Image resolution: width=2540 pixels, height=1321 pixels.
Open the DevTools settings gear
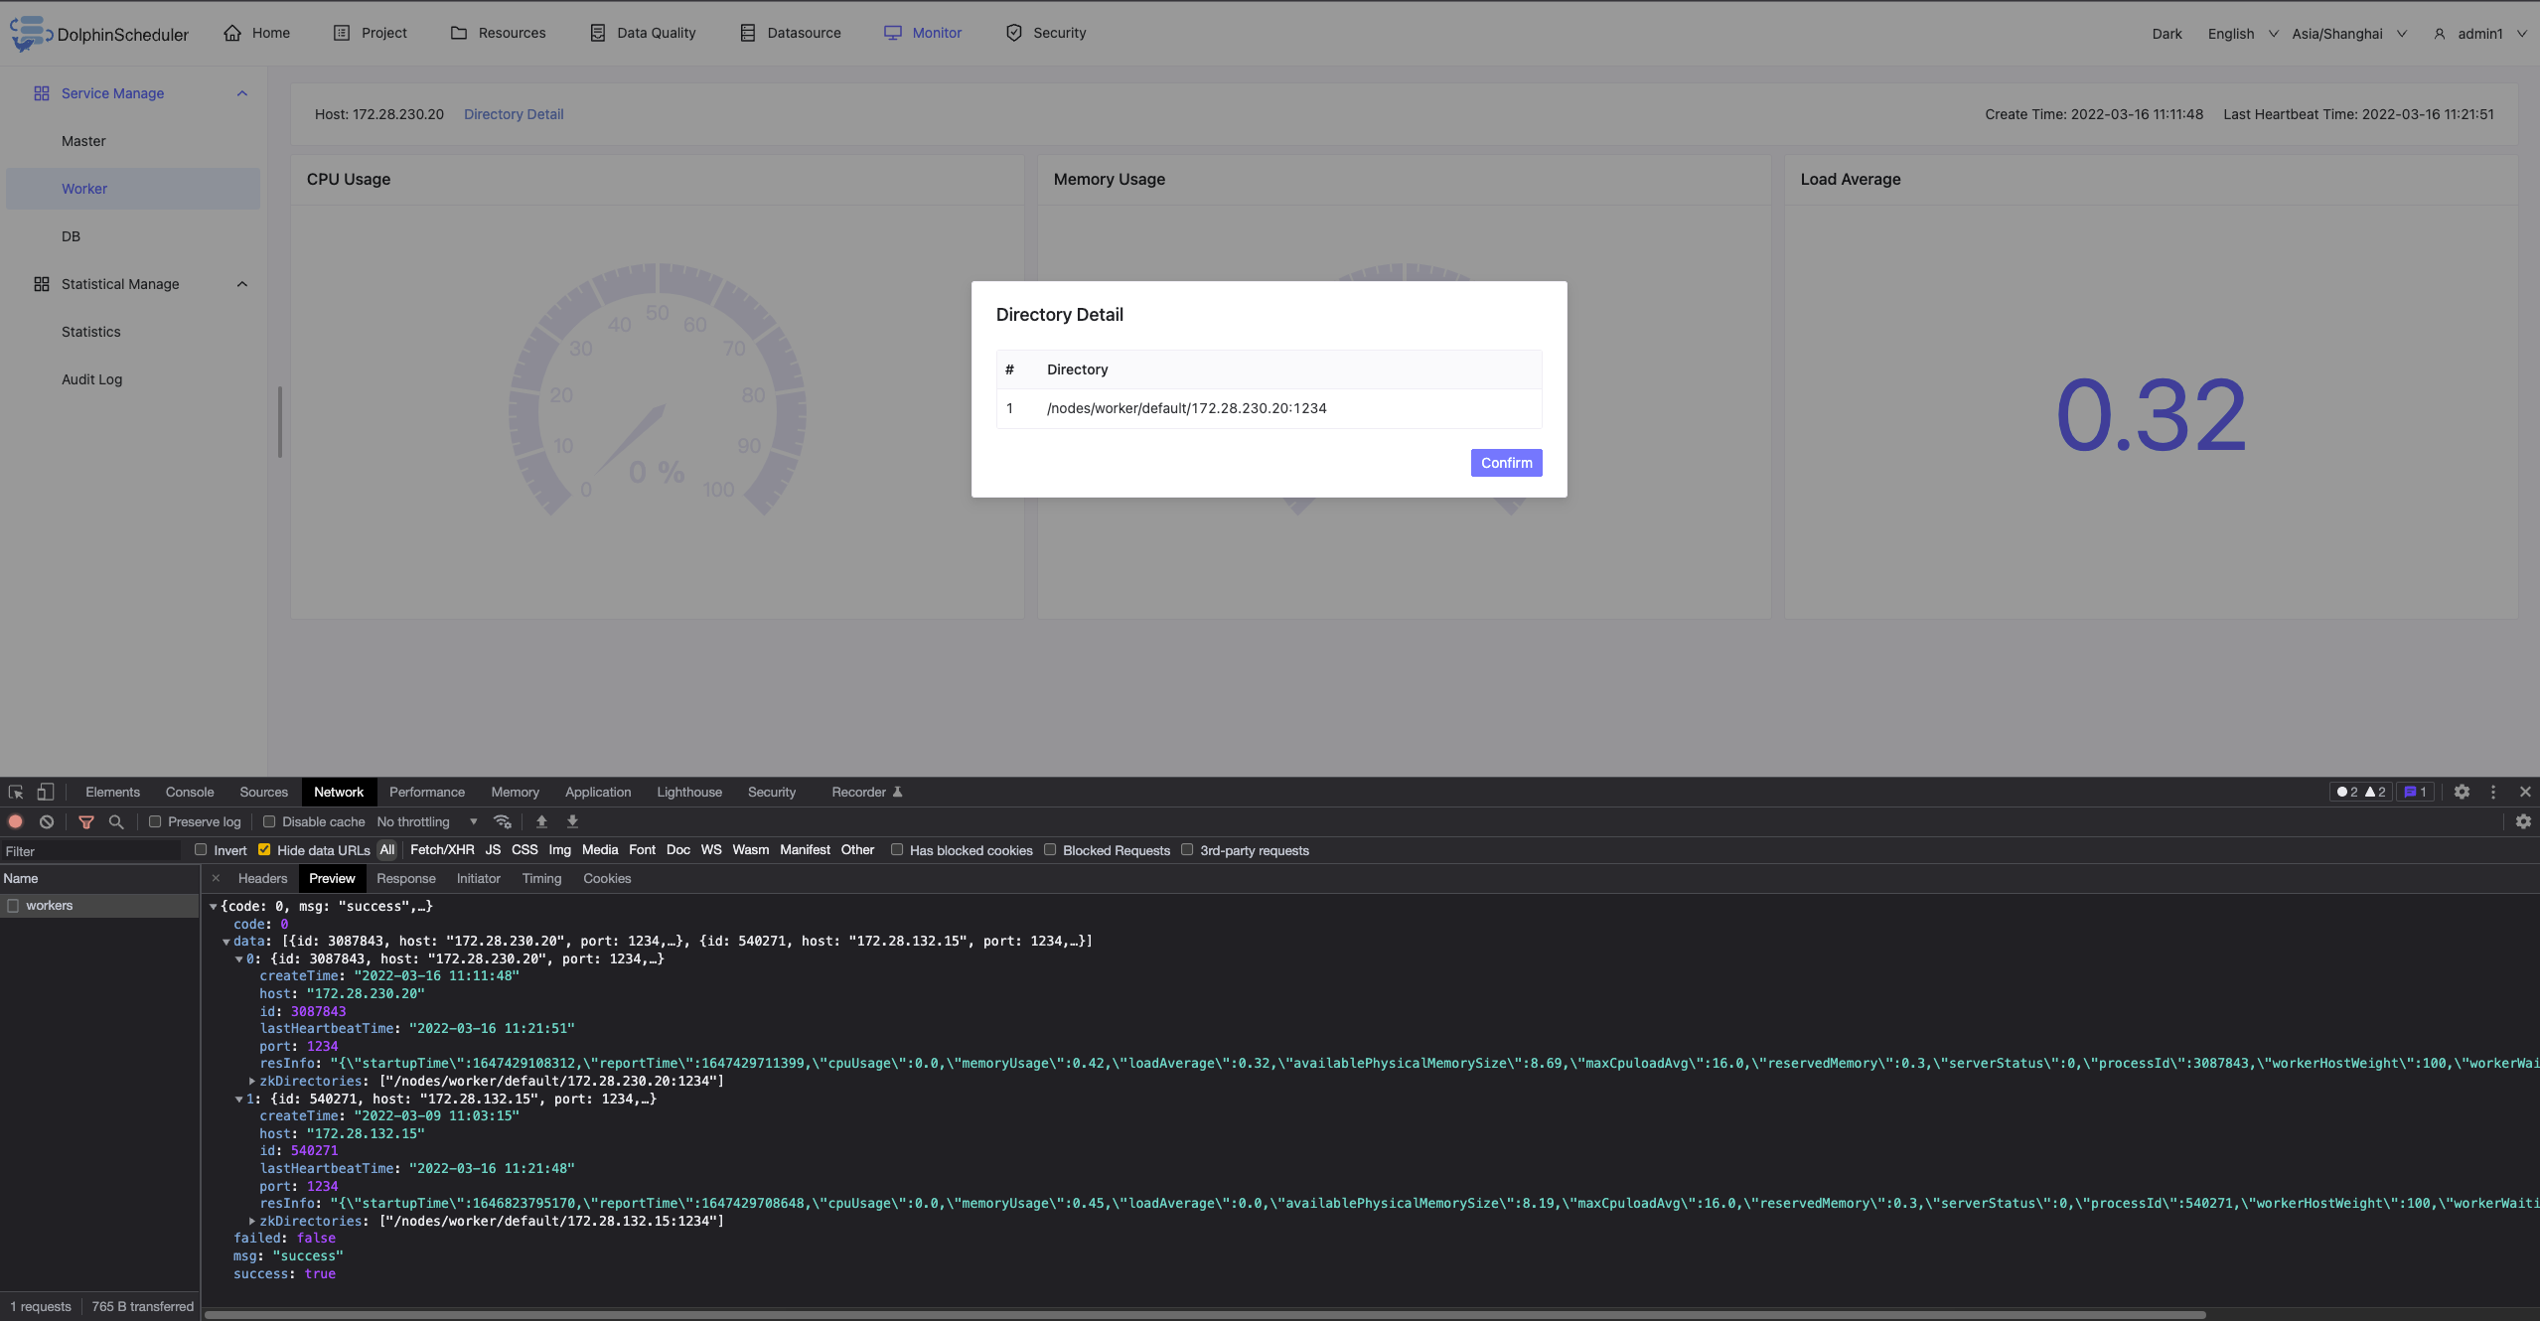[x=2463, y=792]
